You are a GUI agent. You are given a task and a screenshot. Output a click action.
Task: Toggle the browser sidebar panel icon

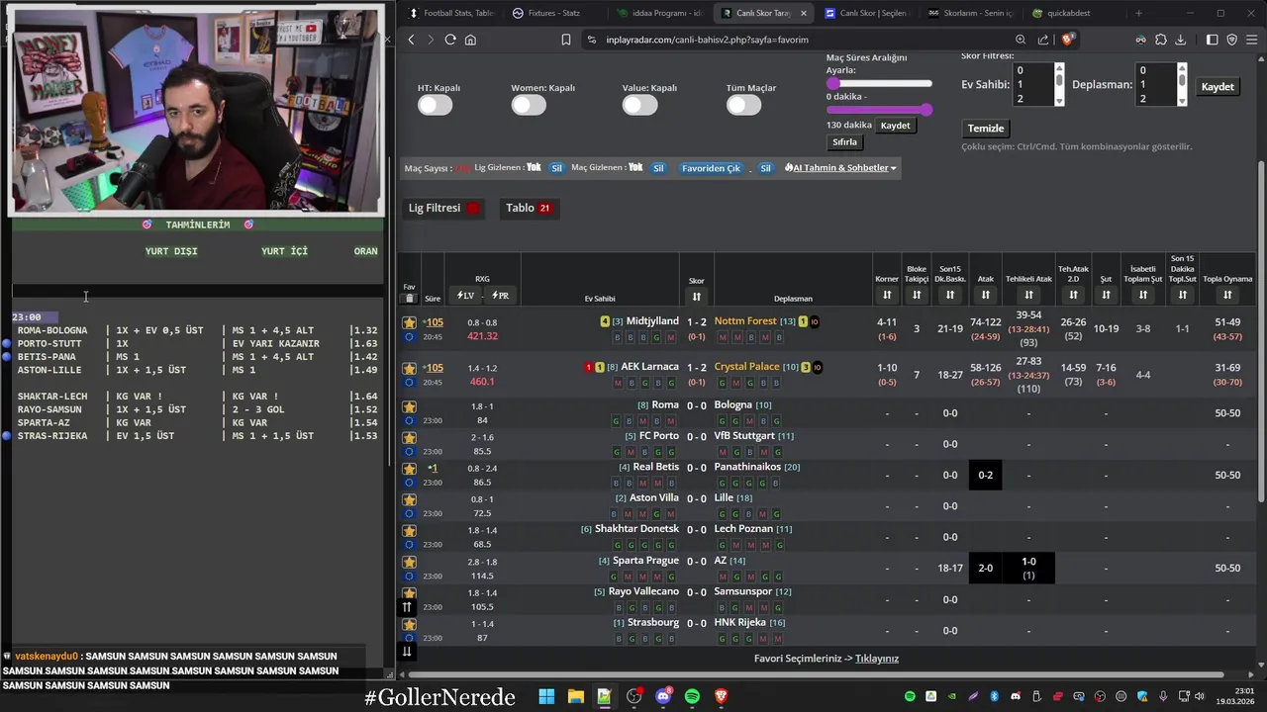(x=1213, y=40)
